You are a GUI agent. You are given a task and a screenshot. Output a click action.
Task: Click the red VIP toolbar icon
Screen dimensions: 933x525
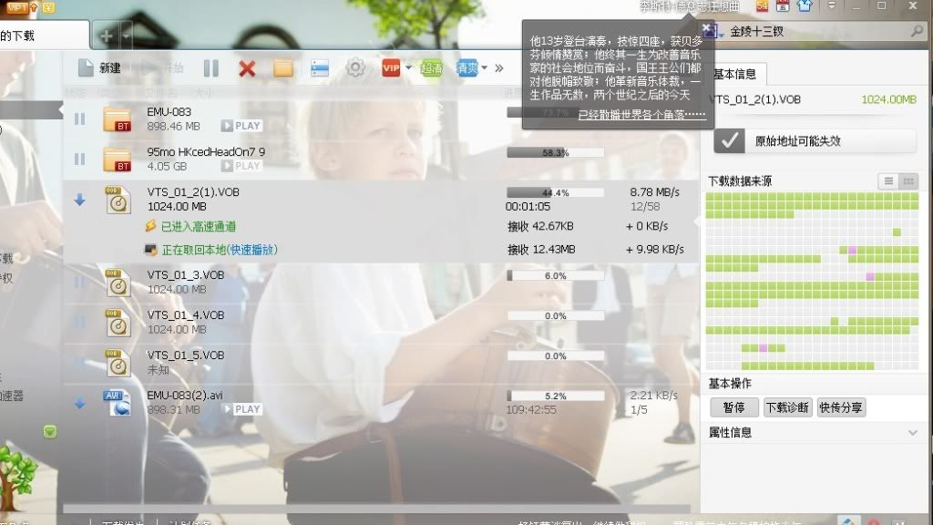tap(391, 67)
